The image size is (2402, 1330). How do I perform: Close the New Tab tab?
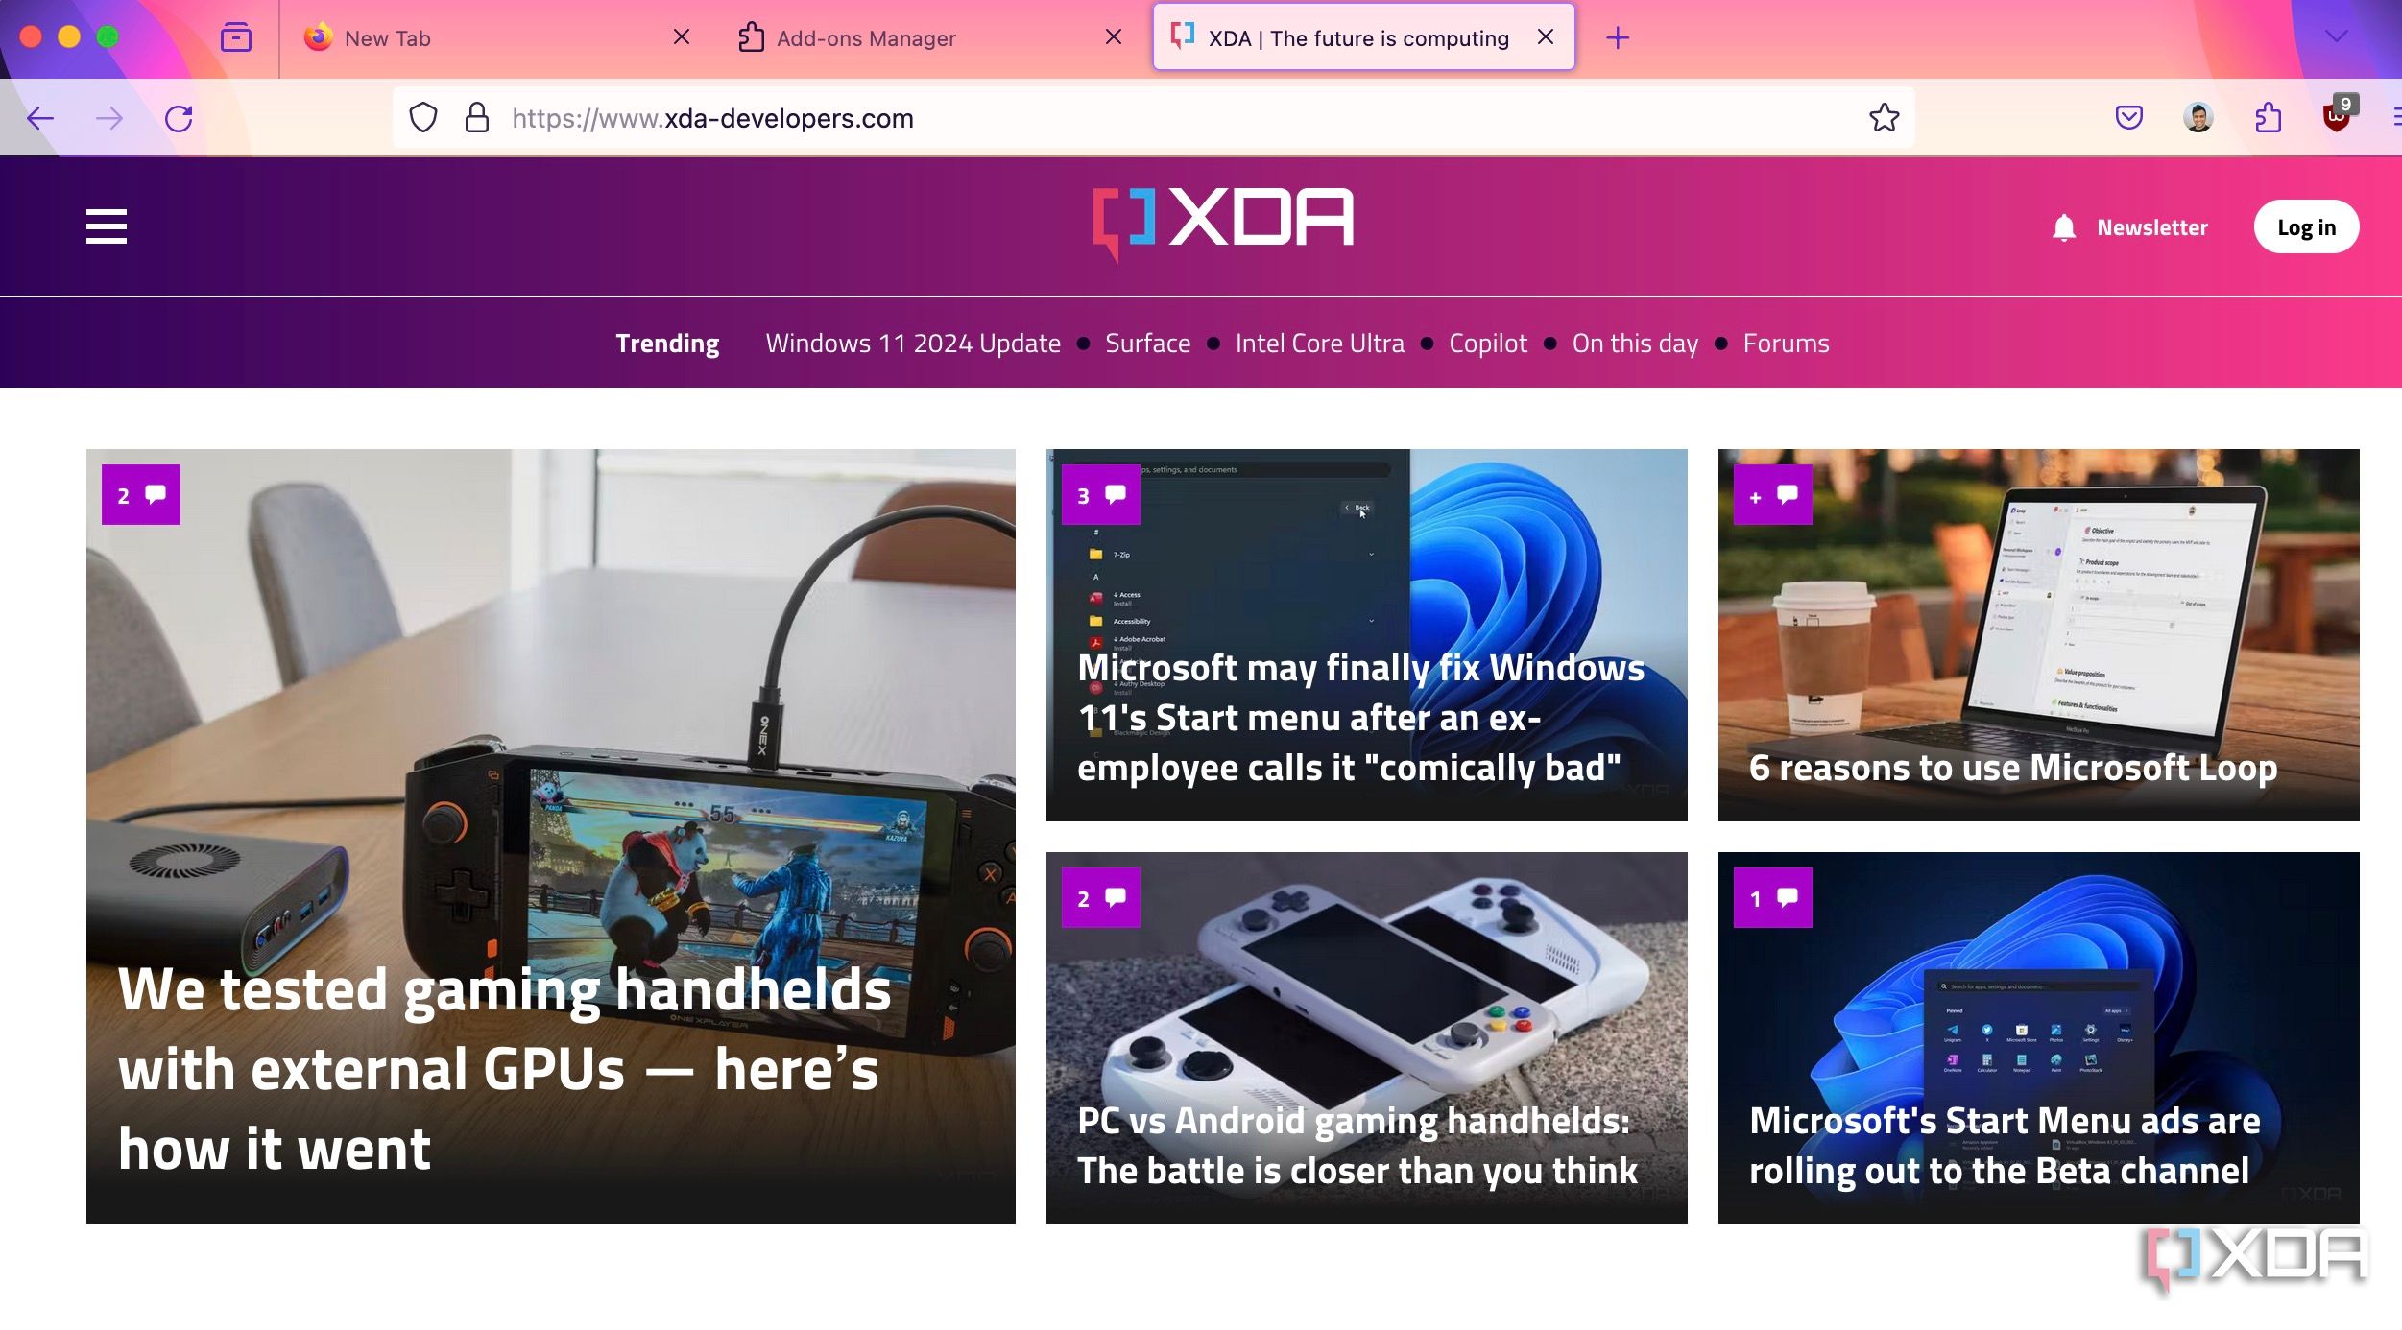tap(681, 36)
